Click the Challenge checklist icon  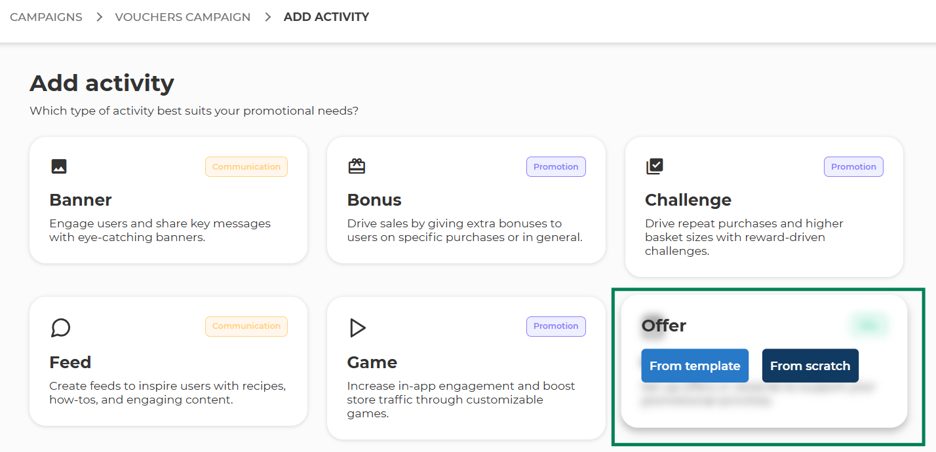(x=654, y=166)
